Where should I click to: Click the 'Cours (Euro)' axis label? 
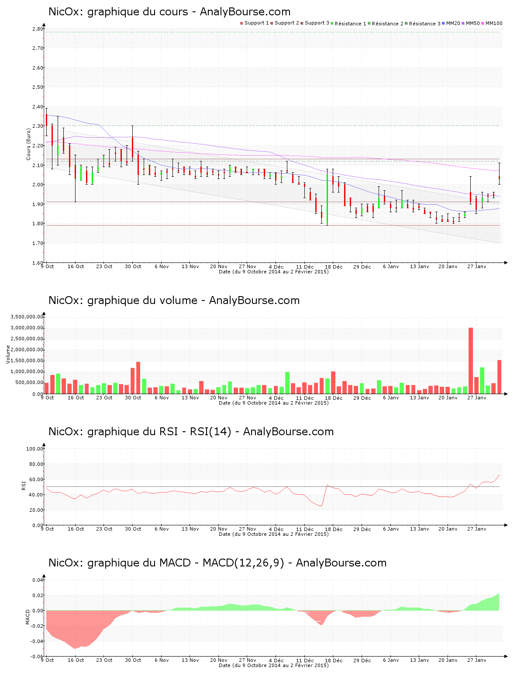29,144
